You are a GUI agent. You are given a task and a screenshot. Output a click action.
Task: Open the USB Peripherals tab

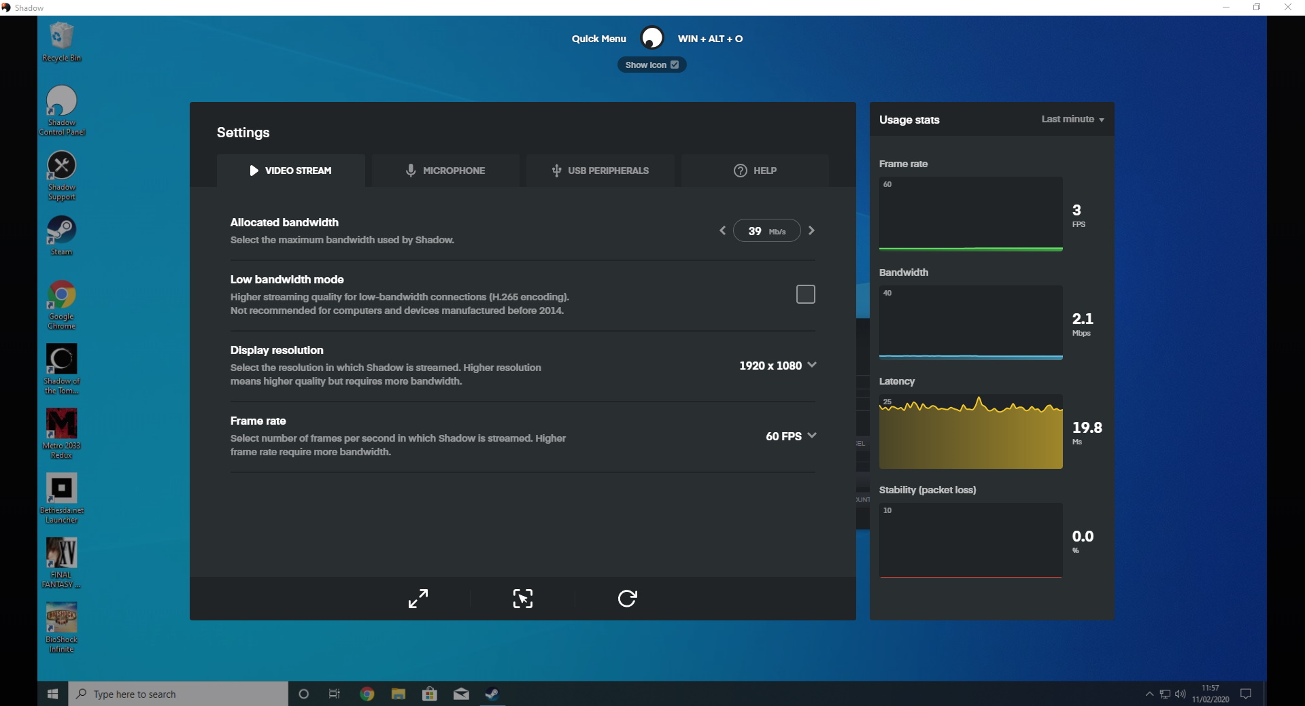(x=600, y=171)
